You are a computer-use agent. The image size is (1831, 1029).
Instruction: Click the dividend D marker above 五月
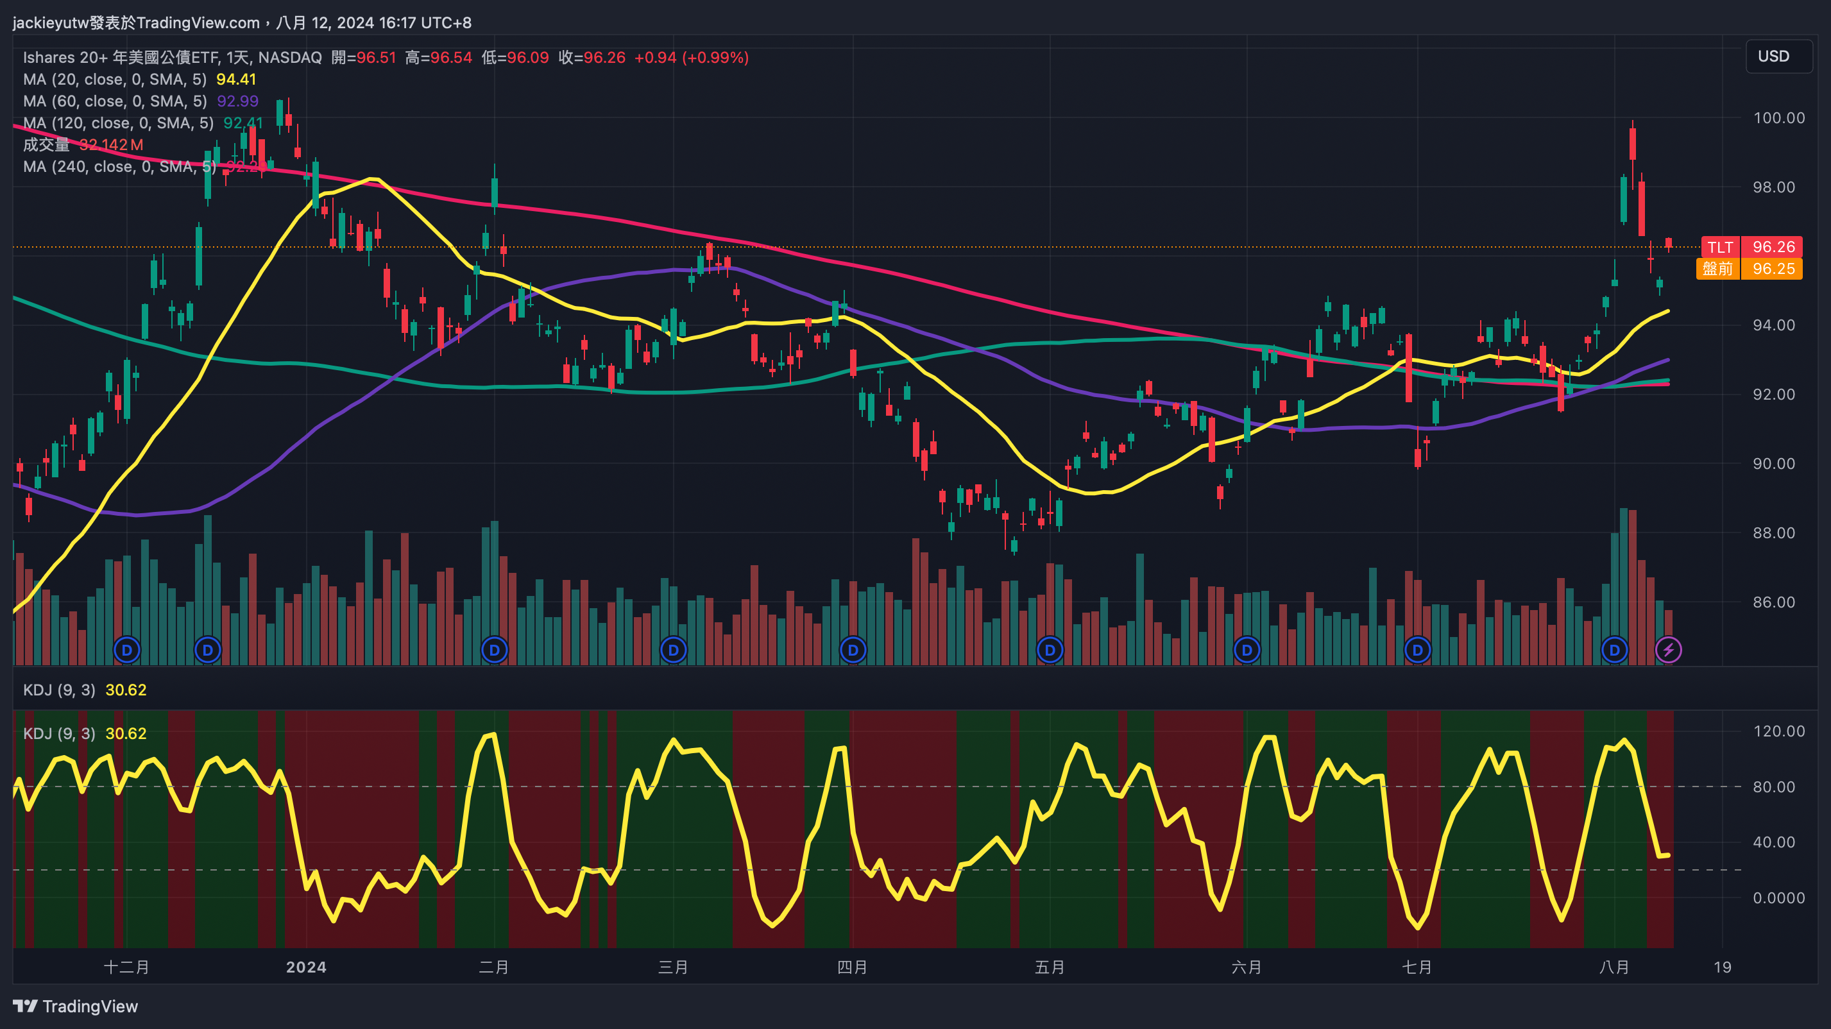[x=1050, y=649]
